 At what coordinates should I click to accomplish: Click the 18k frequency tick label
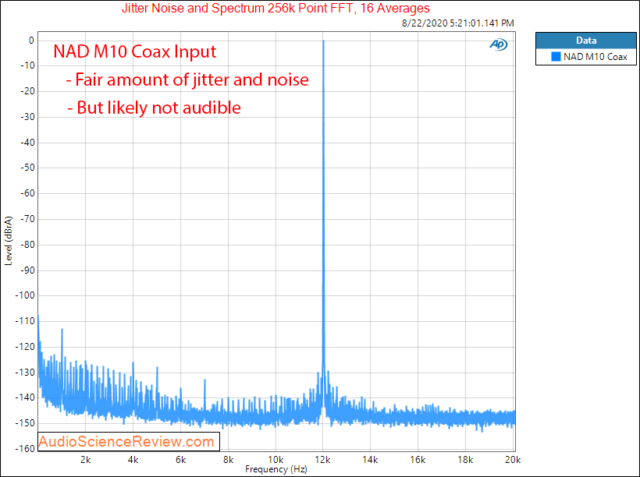click(465, 460)
